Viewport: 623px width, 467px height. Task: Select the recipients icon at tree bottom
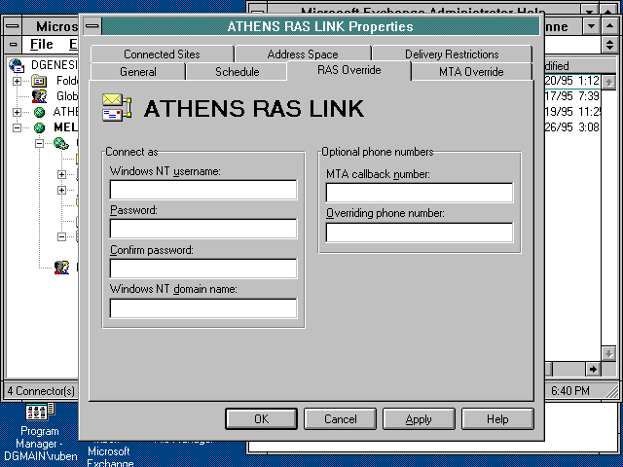click(61, 268)
